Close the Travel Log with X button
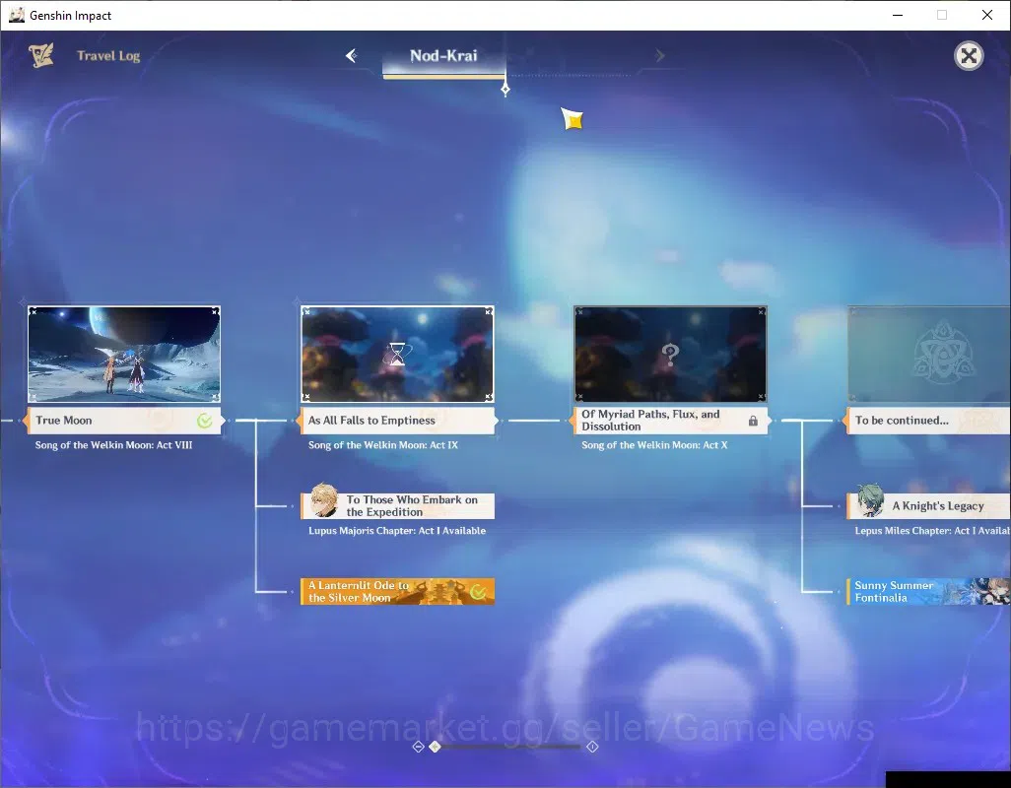 pos(969,56)
